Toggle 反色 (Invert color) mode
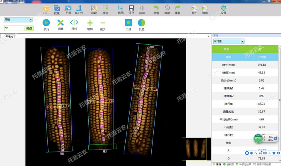Screen dimensions: 281x166 [142, 23]
